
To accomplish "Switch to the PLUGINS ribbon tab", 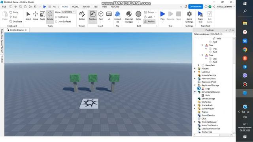I will (115, 7).
